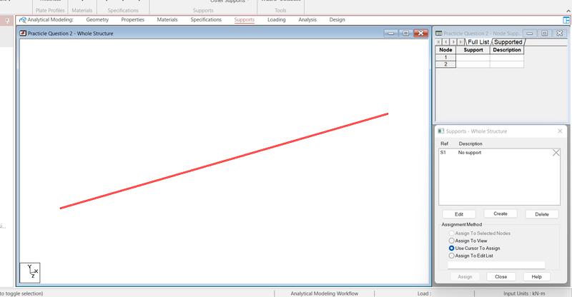Viewport: 572px width, 297px height.
Task: Click Analytical Modeling Workflow in status bar
Action: click(325, 293)
